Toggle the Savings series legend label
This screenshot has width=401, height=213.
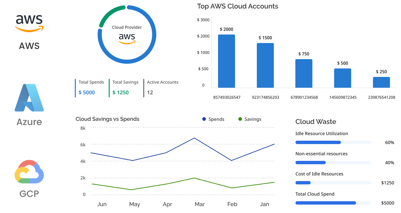click(253, 119)
